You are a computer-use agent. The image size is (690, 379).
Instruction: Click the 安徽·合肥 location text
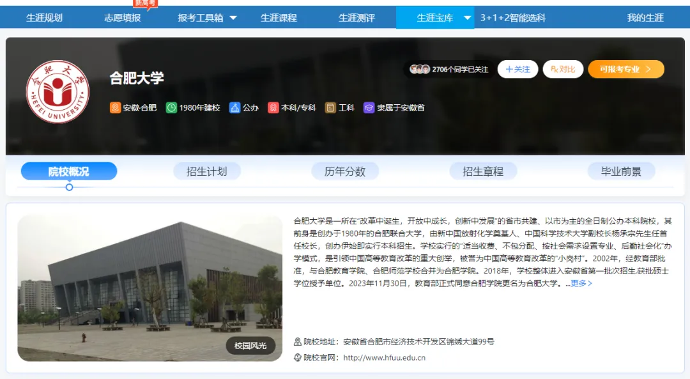click(x=139, y=108)
